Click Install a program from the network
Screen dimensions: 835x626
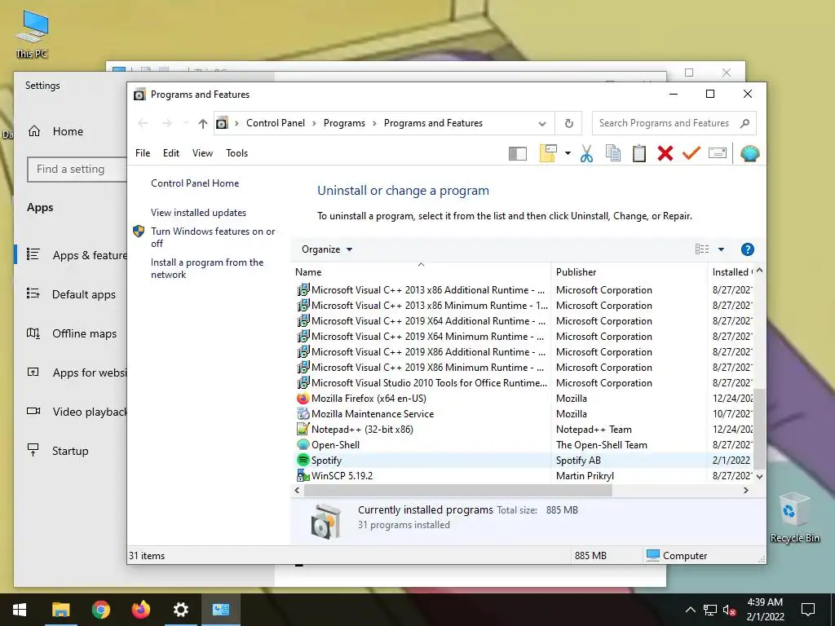coord(206,268)
